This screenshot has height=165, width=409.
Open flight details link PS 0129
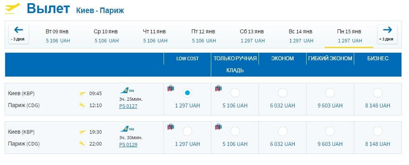pos(128,144)
